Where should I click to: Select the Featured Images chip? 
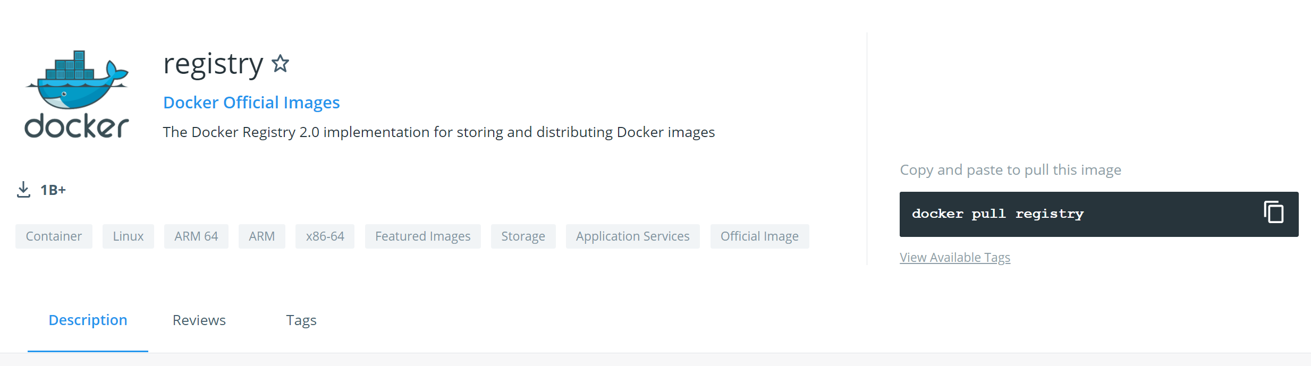click(423, 236)
